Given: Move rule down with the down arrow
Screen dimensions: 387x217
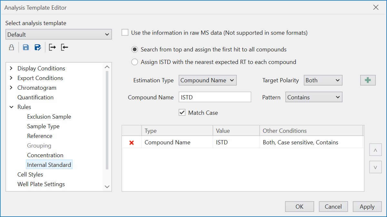Looking at the screenshot, I should click(375, 167).
